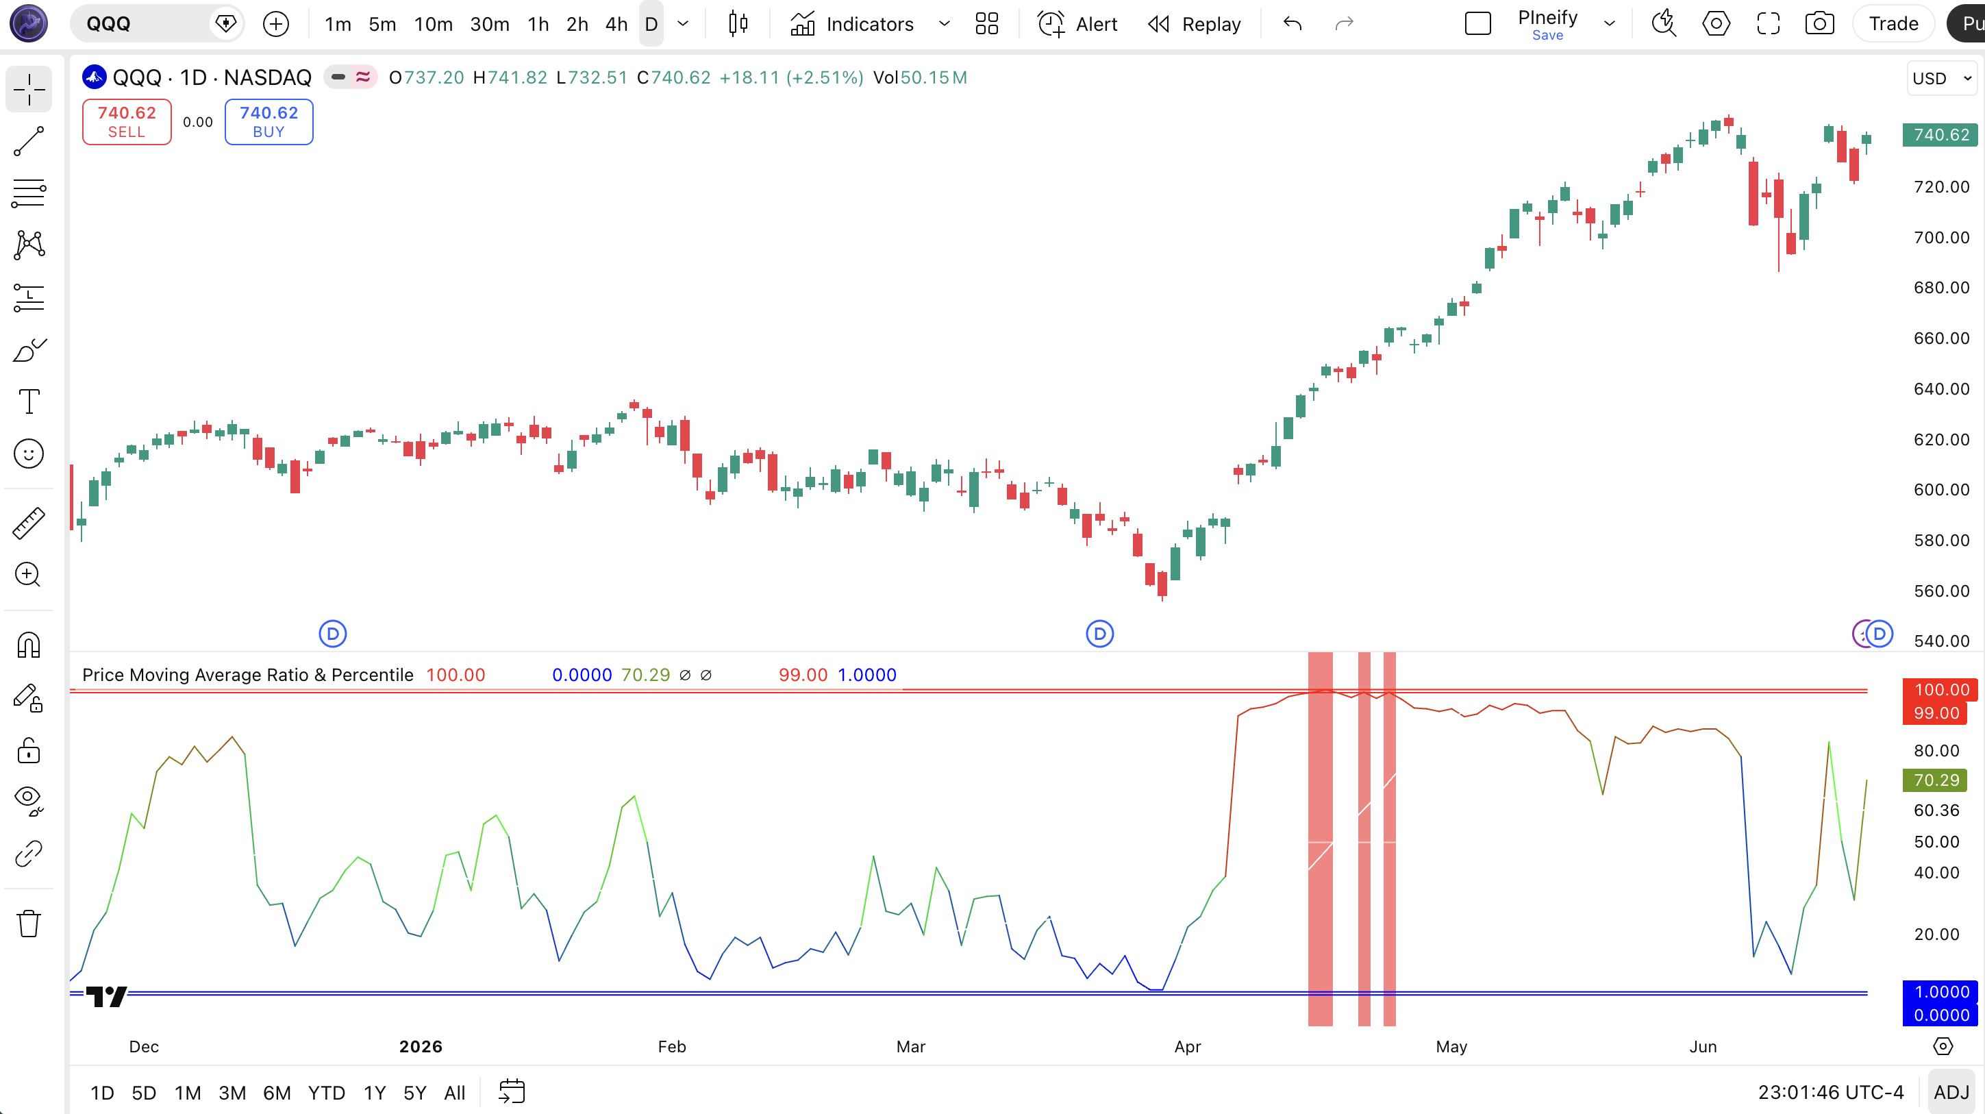Click the Price Moving Average Ratio & Percentile legend
This screenshot has height=1114, width=1985.
[x=247, y=676]
